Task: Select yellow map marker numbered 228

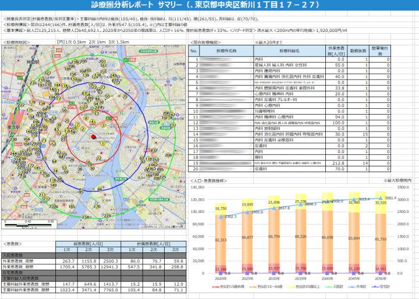Action: [x=108, y=216]
